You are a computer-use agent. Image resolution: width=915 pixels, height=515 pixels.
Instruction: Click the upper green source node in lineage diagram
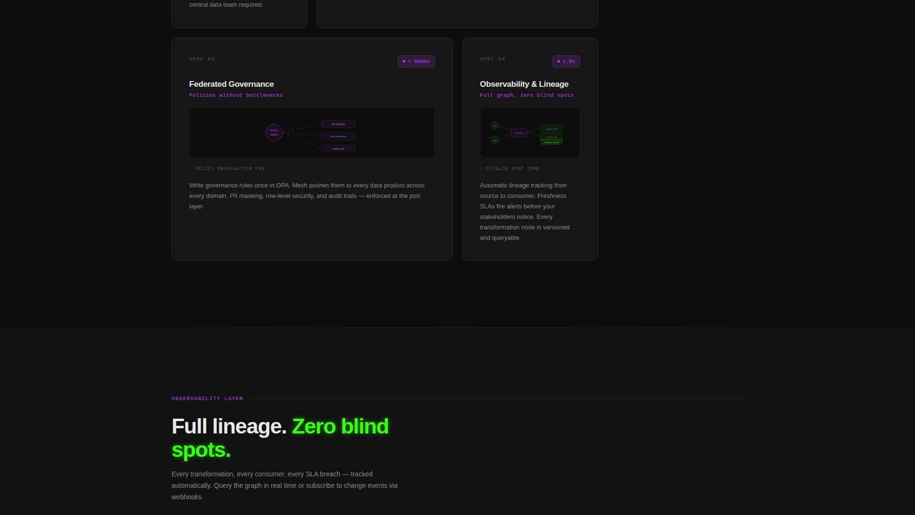tap(495, 125)
